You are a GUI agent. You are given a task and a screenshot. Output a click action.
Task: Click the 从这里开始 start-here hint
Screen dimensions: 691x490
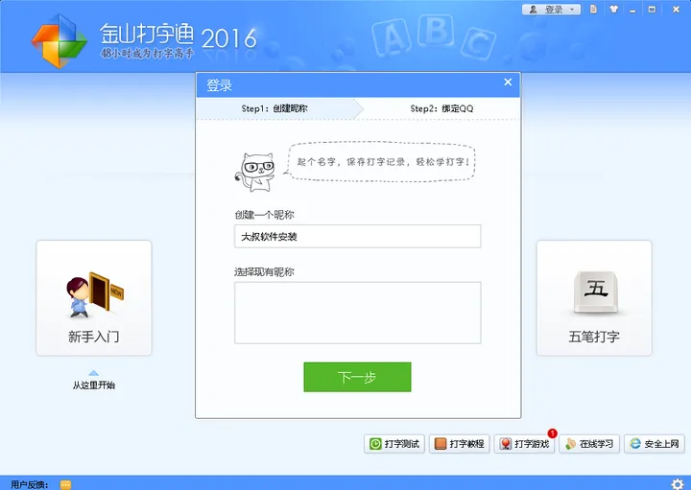click(94, 385)
